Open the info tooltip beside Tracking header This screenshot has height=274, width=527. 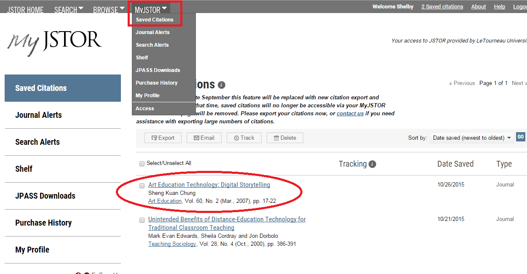pyautogui.click(x=372, y=164)
